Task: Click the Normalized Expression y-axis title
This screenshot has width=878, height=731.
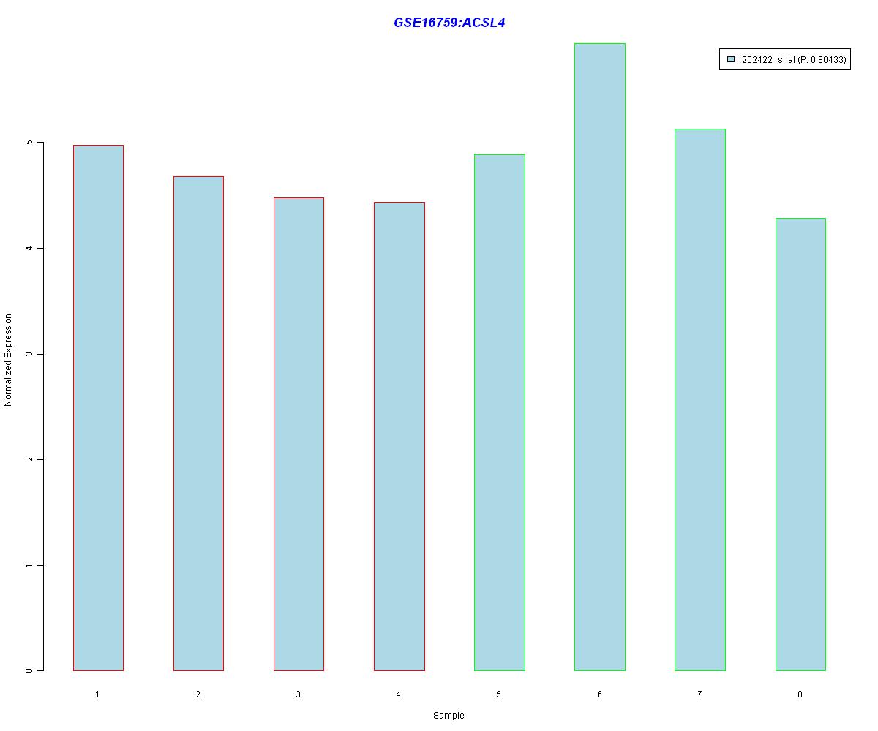Action: coord(9,360)
